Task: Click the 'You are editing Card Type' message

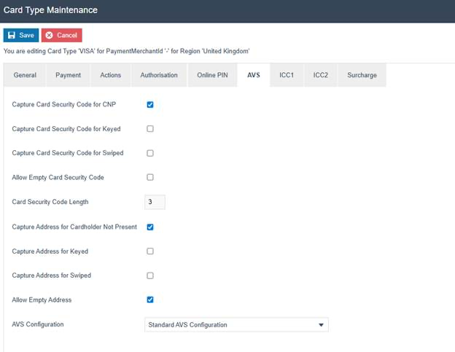Action: pyautogui.click(x=127, y=51)
